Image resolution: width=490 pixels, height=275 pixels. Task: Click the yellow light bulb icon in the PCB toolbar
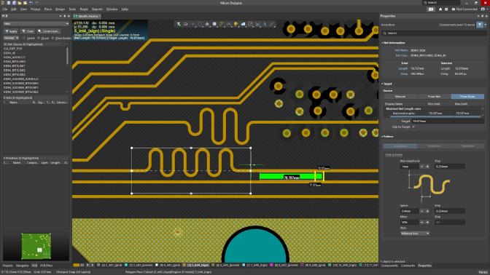pos(236,24)
